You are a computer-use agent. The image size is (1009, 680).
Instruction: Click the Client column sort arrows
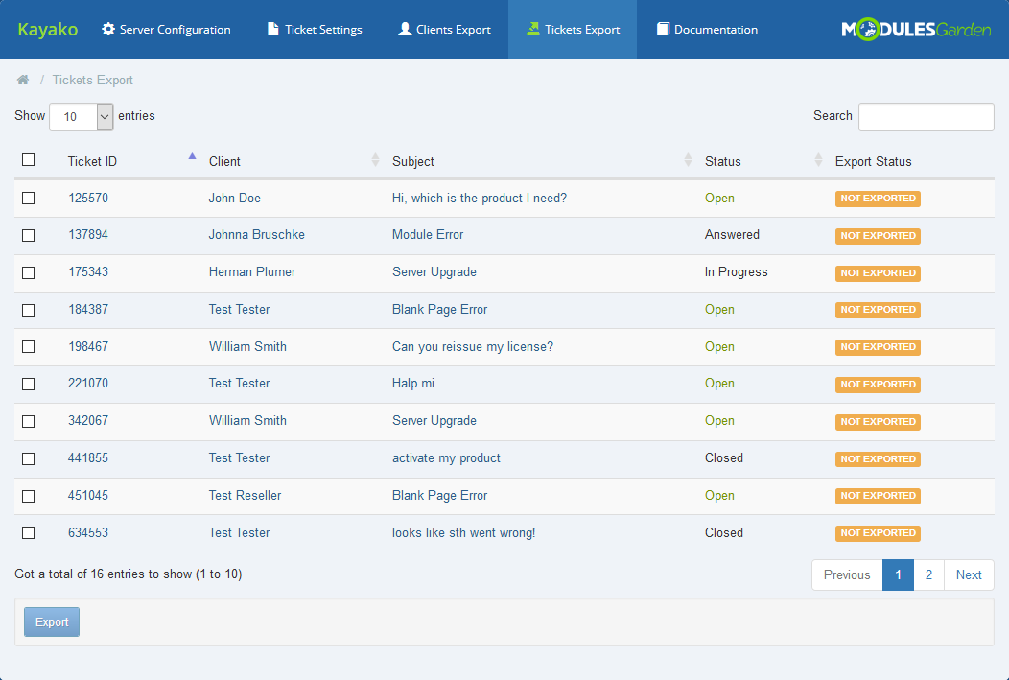(375, 160)
